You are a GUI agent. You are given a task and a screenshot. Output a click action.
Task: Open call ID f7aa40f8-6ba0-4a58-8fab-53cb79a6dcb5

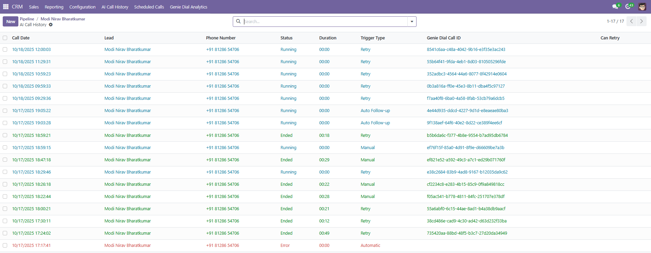point(466,98)
